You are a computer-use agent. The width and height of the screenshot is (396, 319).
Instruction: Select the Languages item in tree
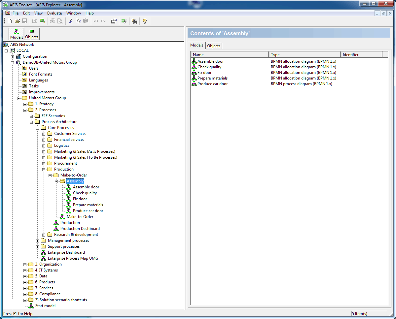pos(38,80)
